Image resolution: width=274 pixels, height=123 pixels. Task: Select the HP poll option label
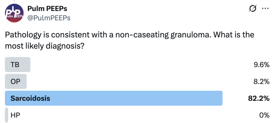tap(15, 115)
